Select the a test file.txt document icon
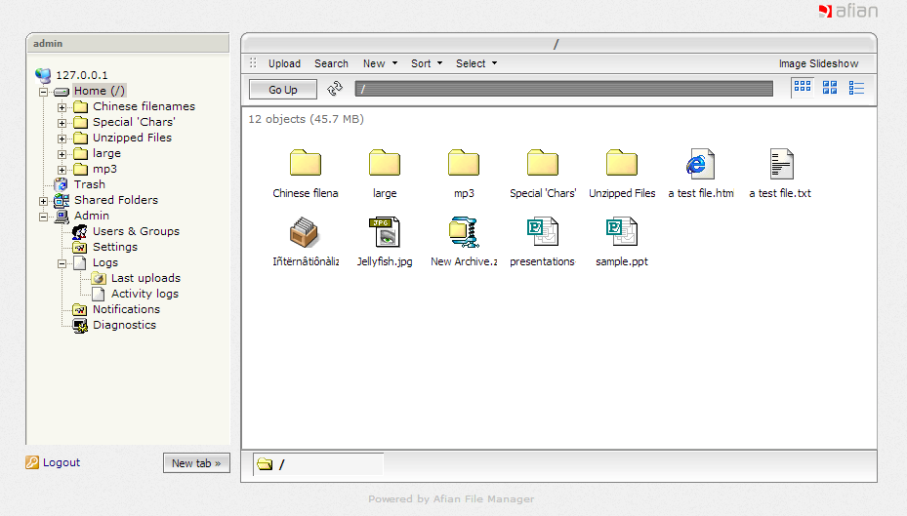Image resolution: width=907 pixels, height=516 pixels. pyautogui.click(x=781, y=164)
